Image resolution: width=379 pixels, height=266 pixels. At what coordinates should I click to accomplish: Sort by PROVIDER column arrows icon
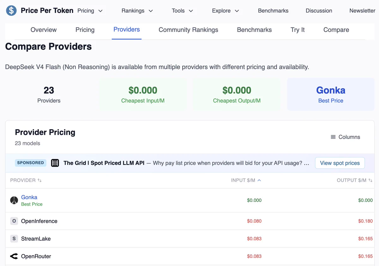39,180
